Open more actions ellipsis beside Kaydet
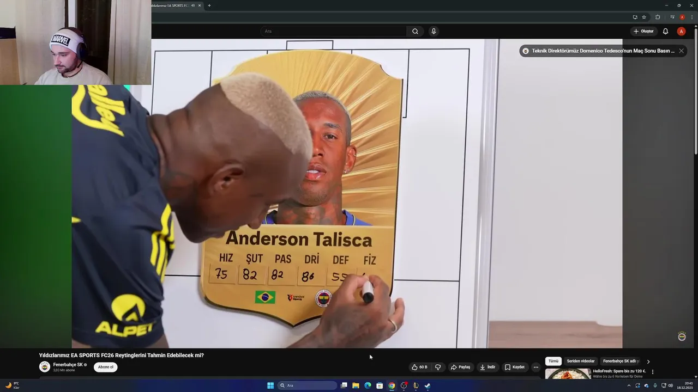 click(536, 367)
